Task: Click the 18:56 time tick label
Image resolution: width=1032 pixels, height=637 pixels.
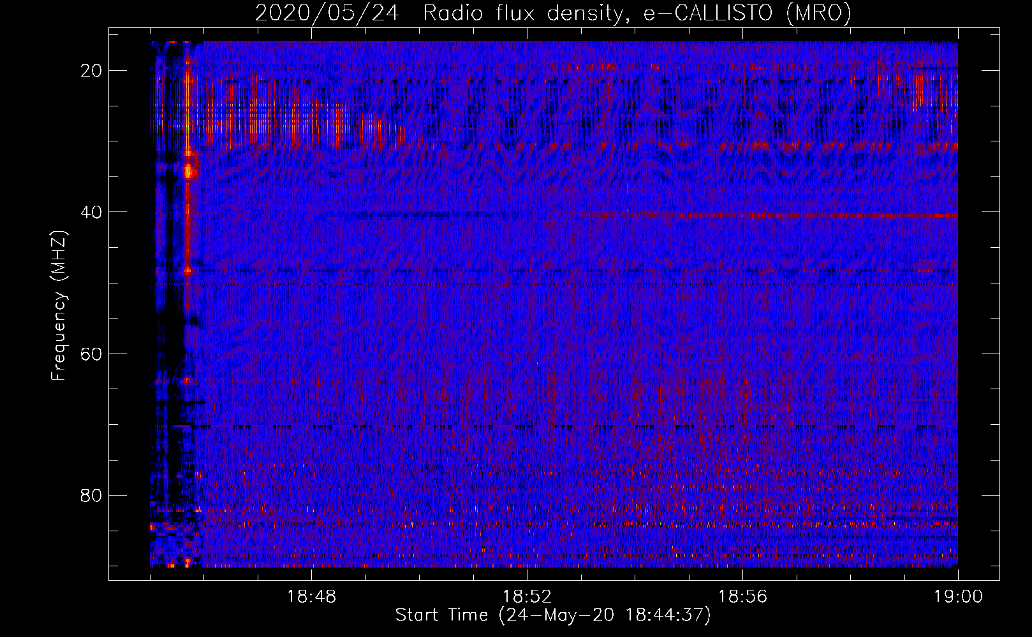Action: 742,597
